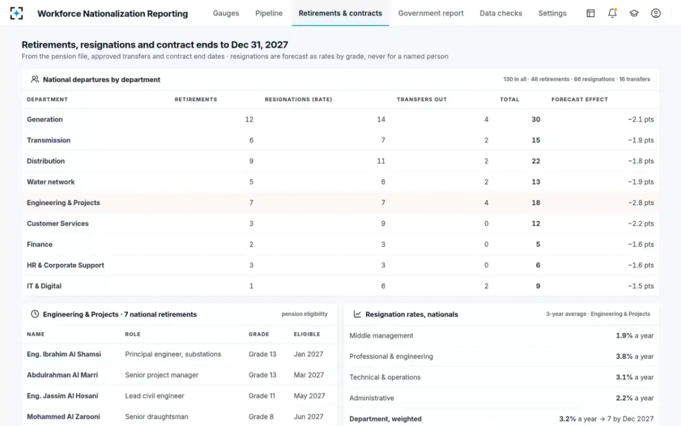681x426 pixels.
Task: Click Workforce Nationalization Reporting title
Action: 112,14
